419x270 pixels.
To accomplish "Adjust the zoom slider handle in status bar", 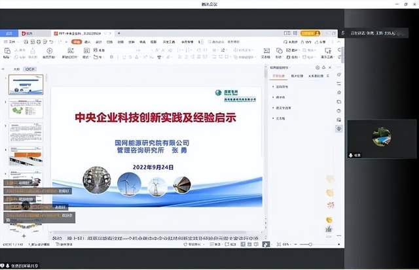I will point(310,244).
